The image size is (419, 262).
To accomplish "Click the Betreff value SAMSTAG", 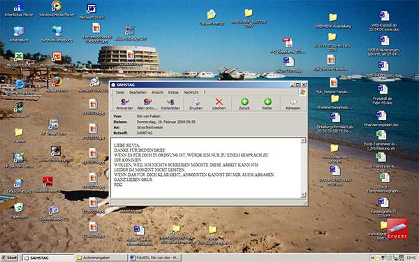I will point(145,133).
